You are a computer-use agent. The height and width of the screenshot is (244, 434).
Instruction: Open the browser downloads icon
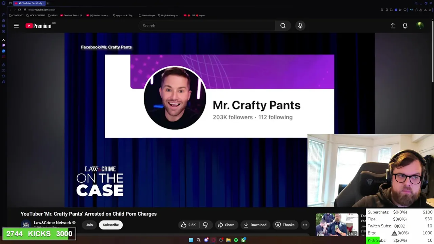point(425,10)
